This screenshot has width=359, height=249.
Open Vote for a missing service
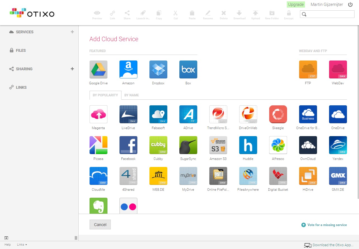pos(324,225)
